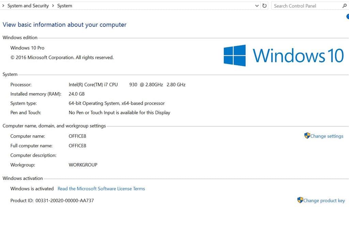The height and width of the screenshot is (228, 349).
Task: Click the Windows is activated text
Action: (32, 189)
